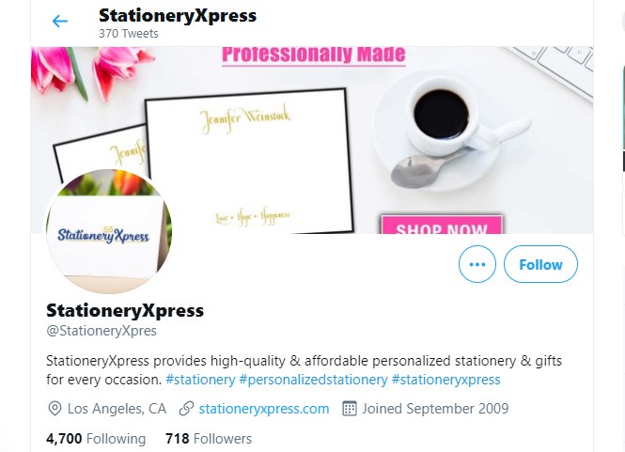Click the #stationery hashtag
625x452 pixels.
[x=200, y=380]
